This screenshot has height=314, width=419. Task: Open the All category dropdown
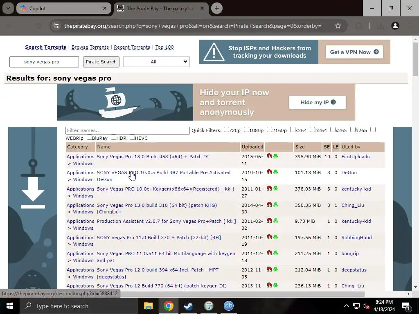[156, 62]
